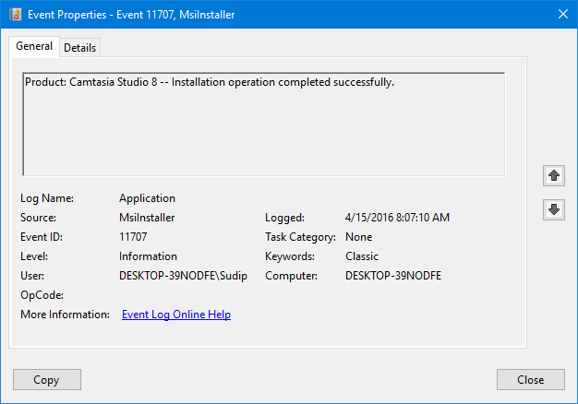Select the Logged timestamp 4/15/2016 8:07:10 AM
This screenshot has height=404, width=578.
[397, 218]
